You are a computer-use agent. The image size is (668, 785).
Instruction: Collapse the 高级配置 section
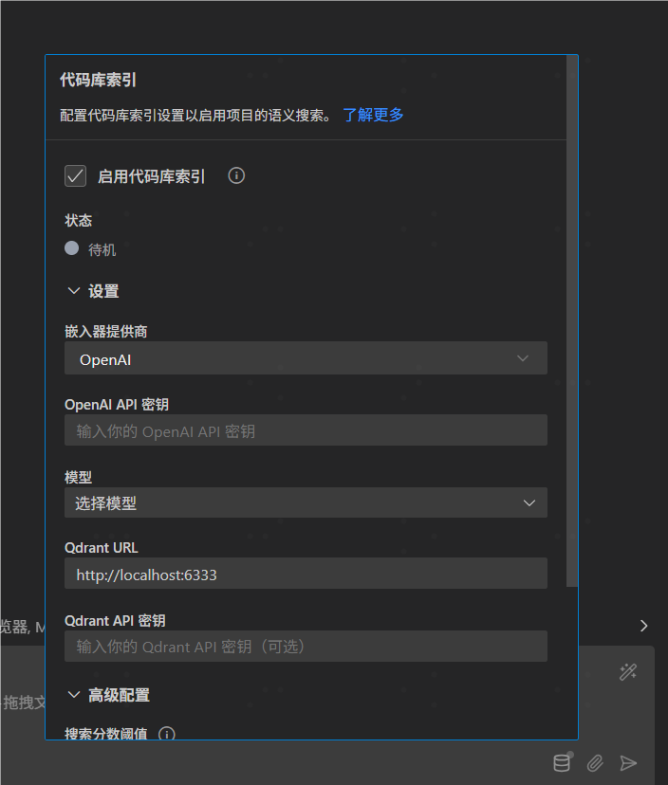pos(74,695)
